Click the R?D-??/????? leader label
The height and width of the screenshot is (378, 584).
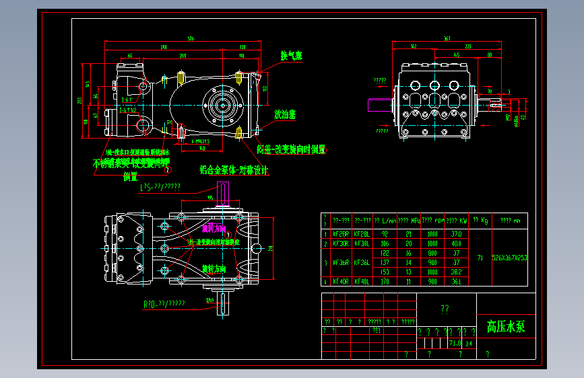tap(164, 304)
